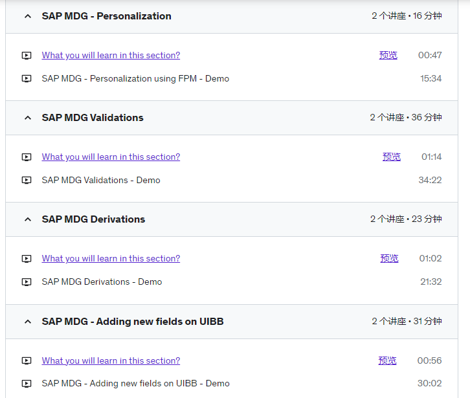Click the 30:02 duration value
Viewport: 470px width, 398px height.
point(429,383)
